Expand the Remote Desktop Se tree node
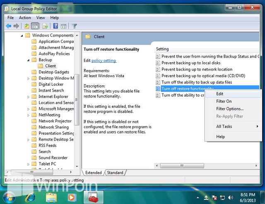265x204 pixels. pyautogui.click(x=28, y=140)
